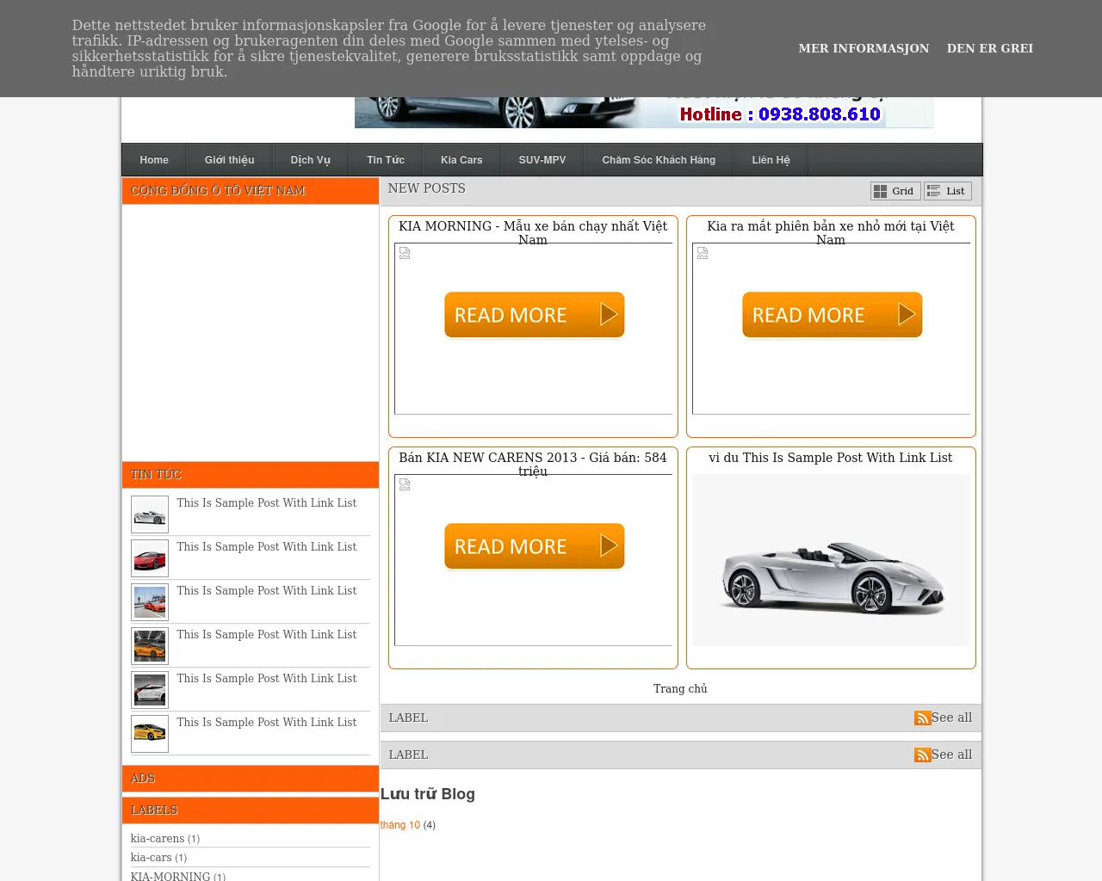Open the Dịch Vụ menu item

(x=311, y=160)
